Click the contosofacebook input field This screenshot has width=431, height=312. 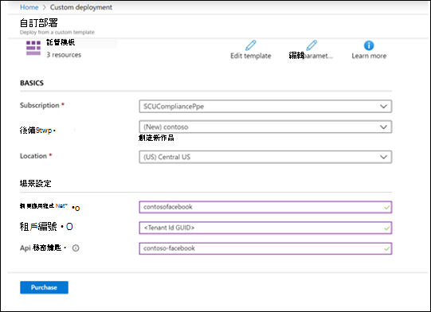(x=265, y=207)
